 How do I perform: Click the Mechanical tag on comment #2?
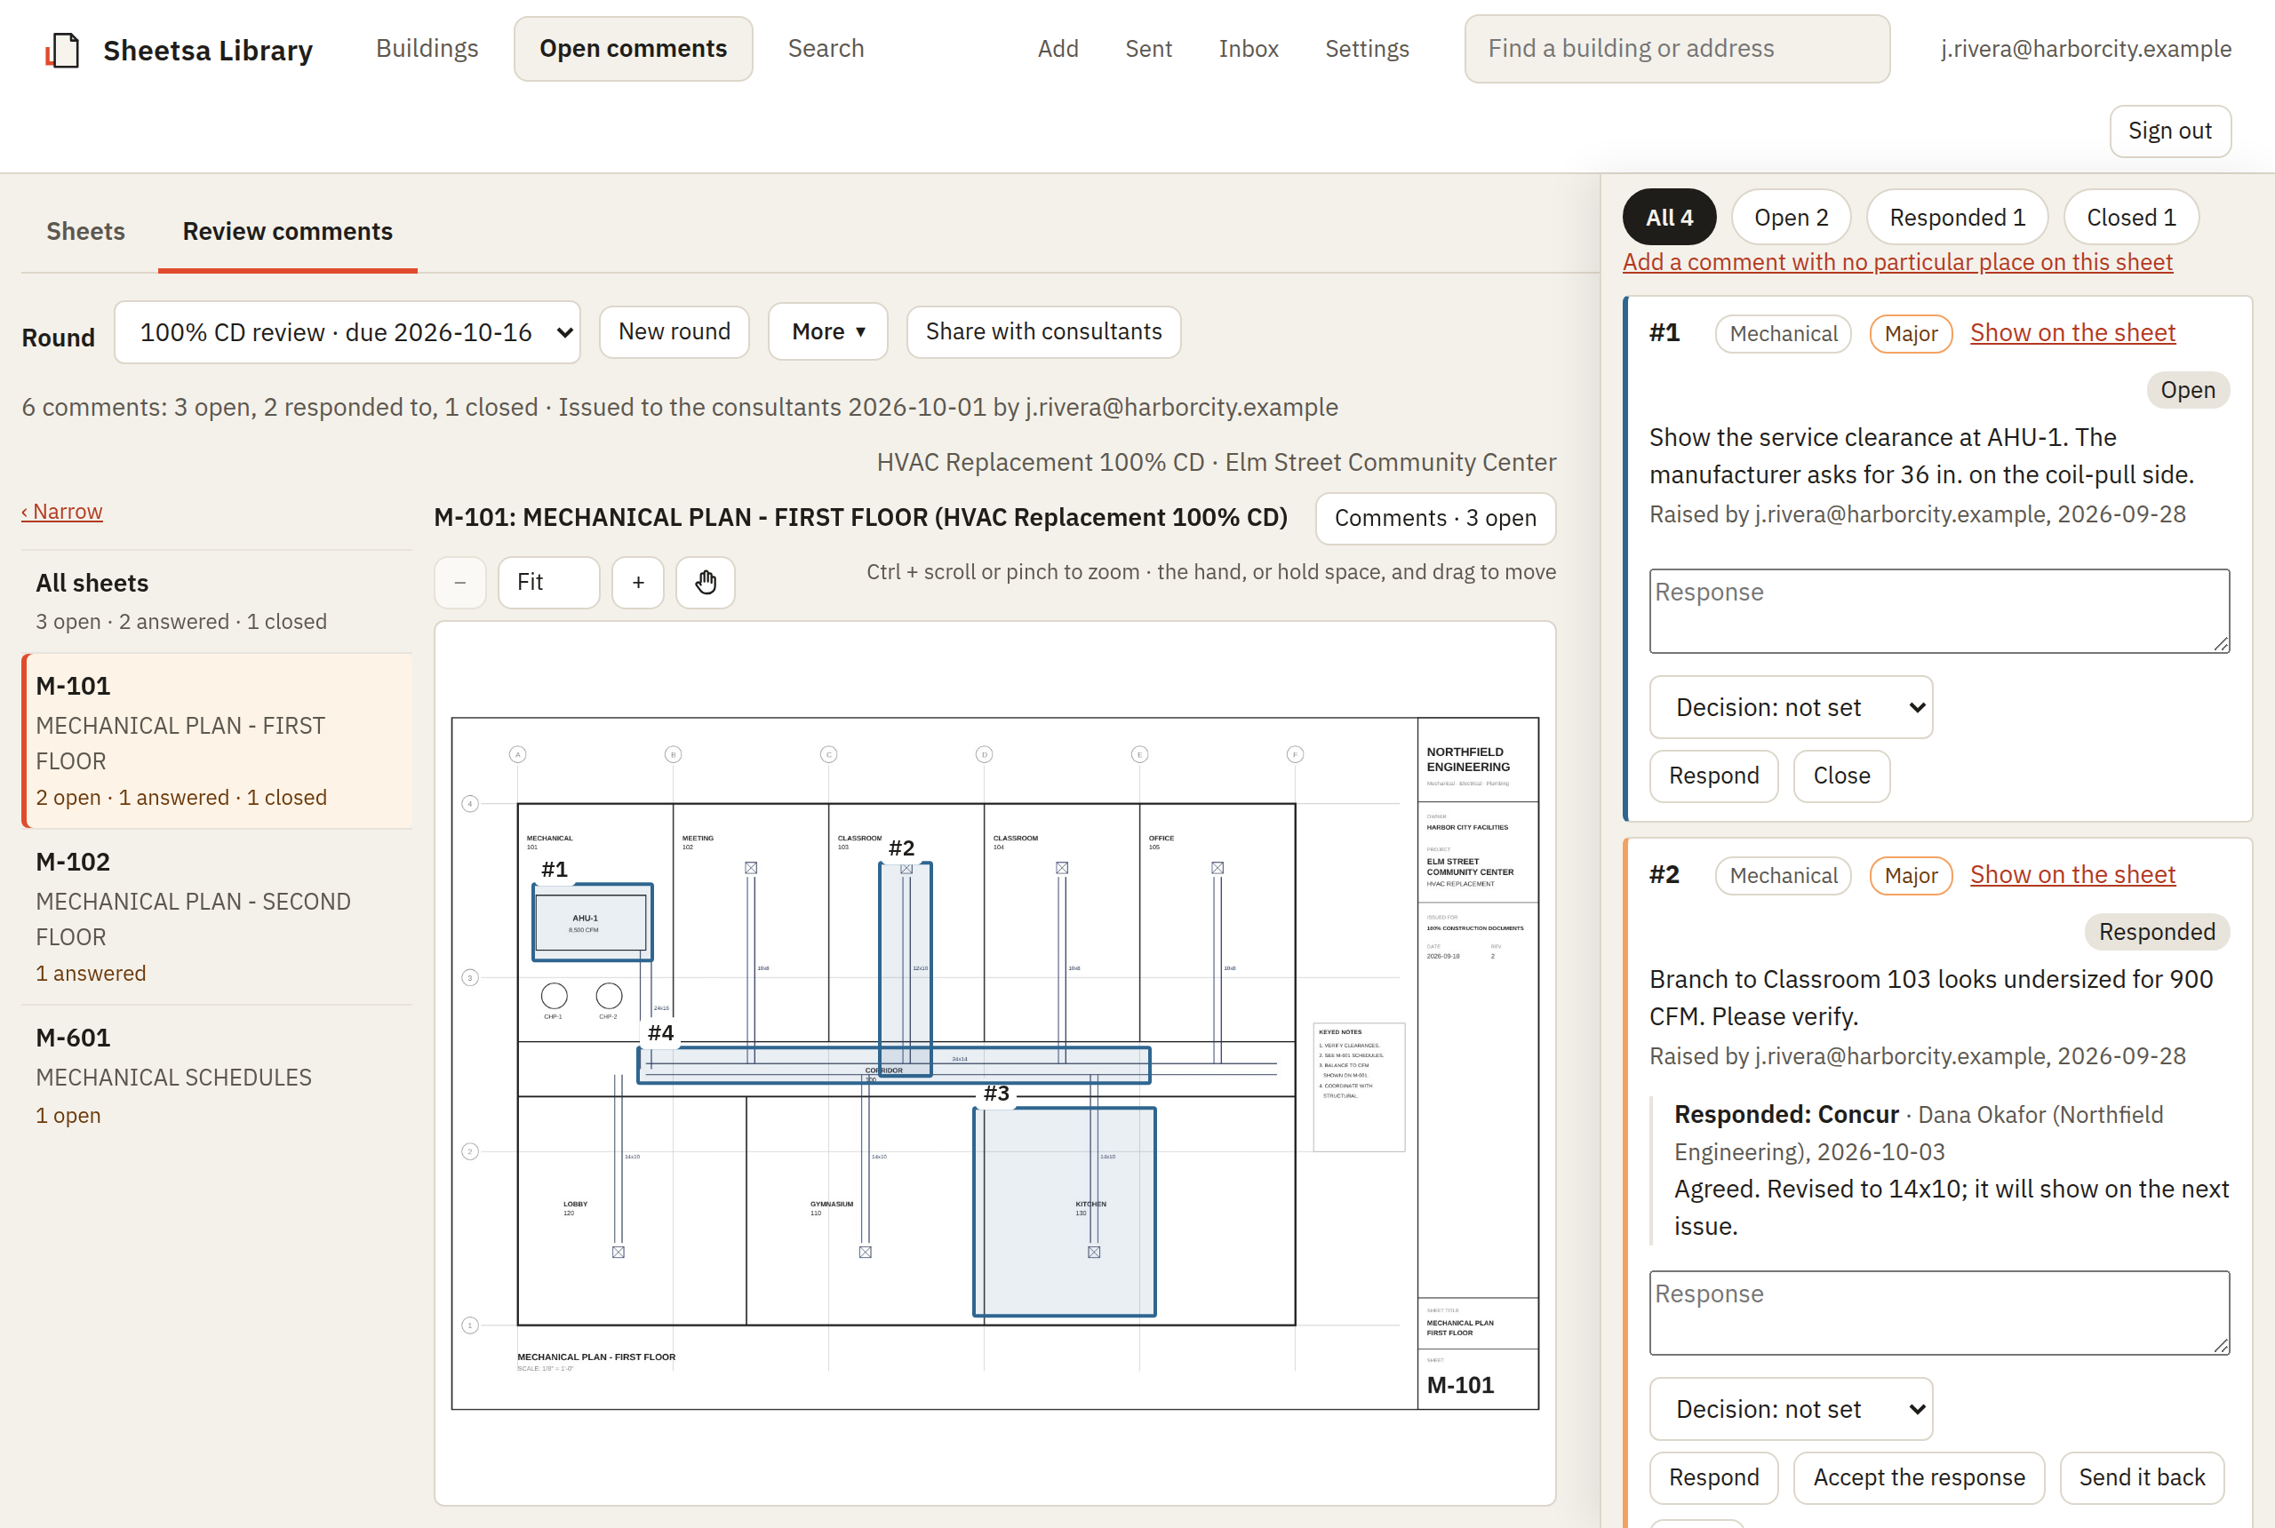[1783, 875]
